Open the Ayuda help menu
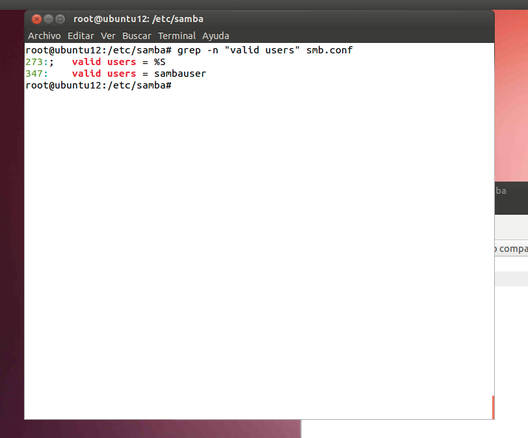Screen dimensions: 528x438 pyautogui.click(x=215, y=36)
